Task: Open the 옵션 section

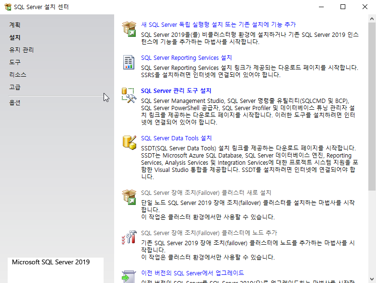Action: coord(15,102)
